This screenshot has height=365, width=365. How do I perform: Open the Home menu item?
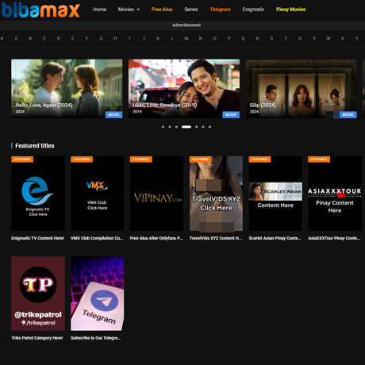[99, 10]
